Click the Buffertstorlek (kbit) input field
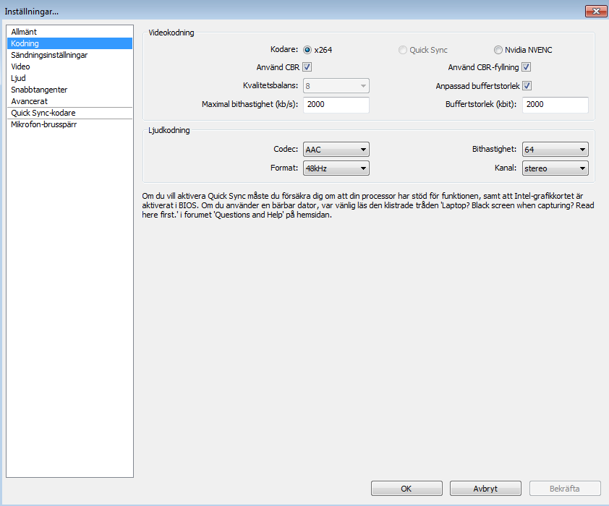609x506 pixels. (x=555, y=105)
